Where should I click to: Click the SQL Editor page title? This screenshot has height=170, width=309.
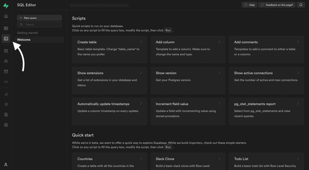click(27, 5)
